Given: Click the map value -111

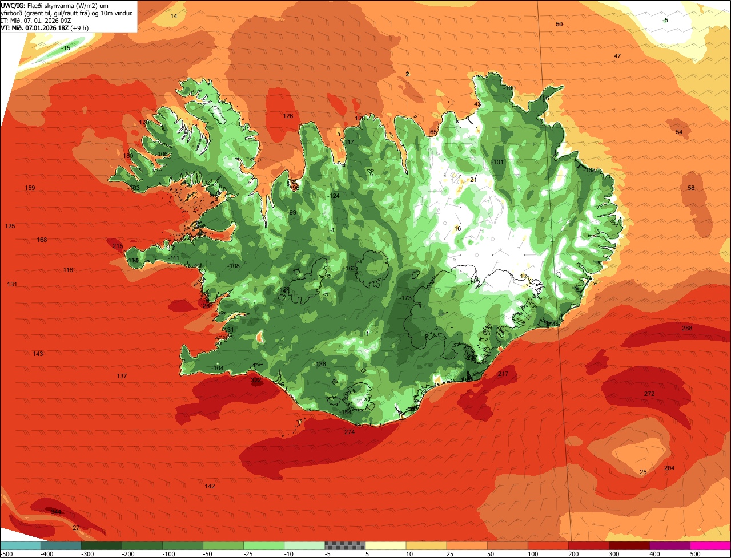Looking at the screenshot, I should pos(174,258).
